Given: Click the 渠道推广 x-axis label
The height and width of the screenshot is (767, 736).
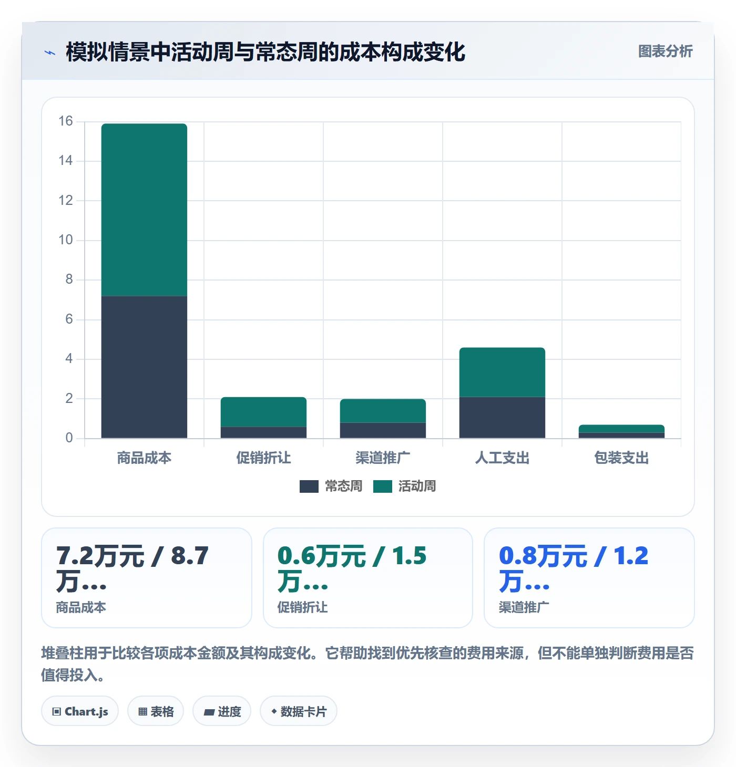Looking at the screenshot, I should (383, 458).
